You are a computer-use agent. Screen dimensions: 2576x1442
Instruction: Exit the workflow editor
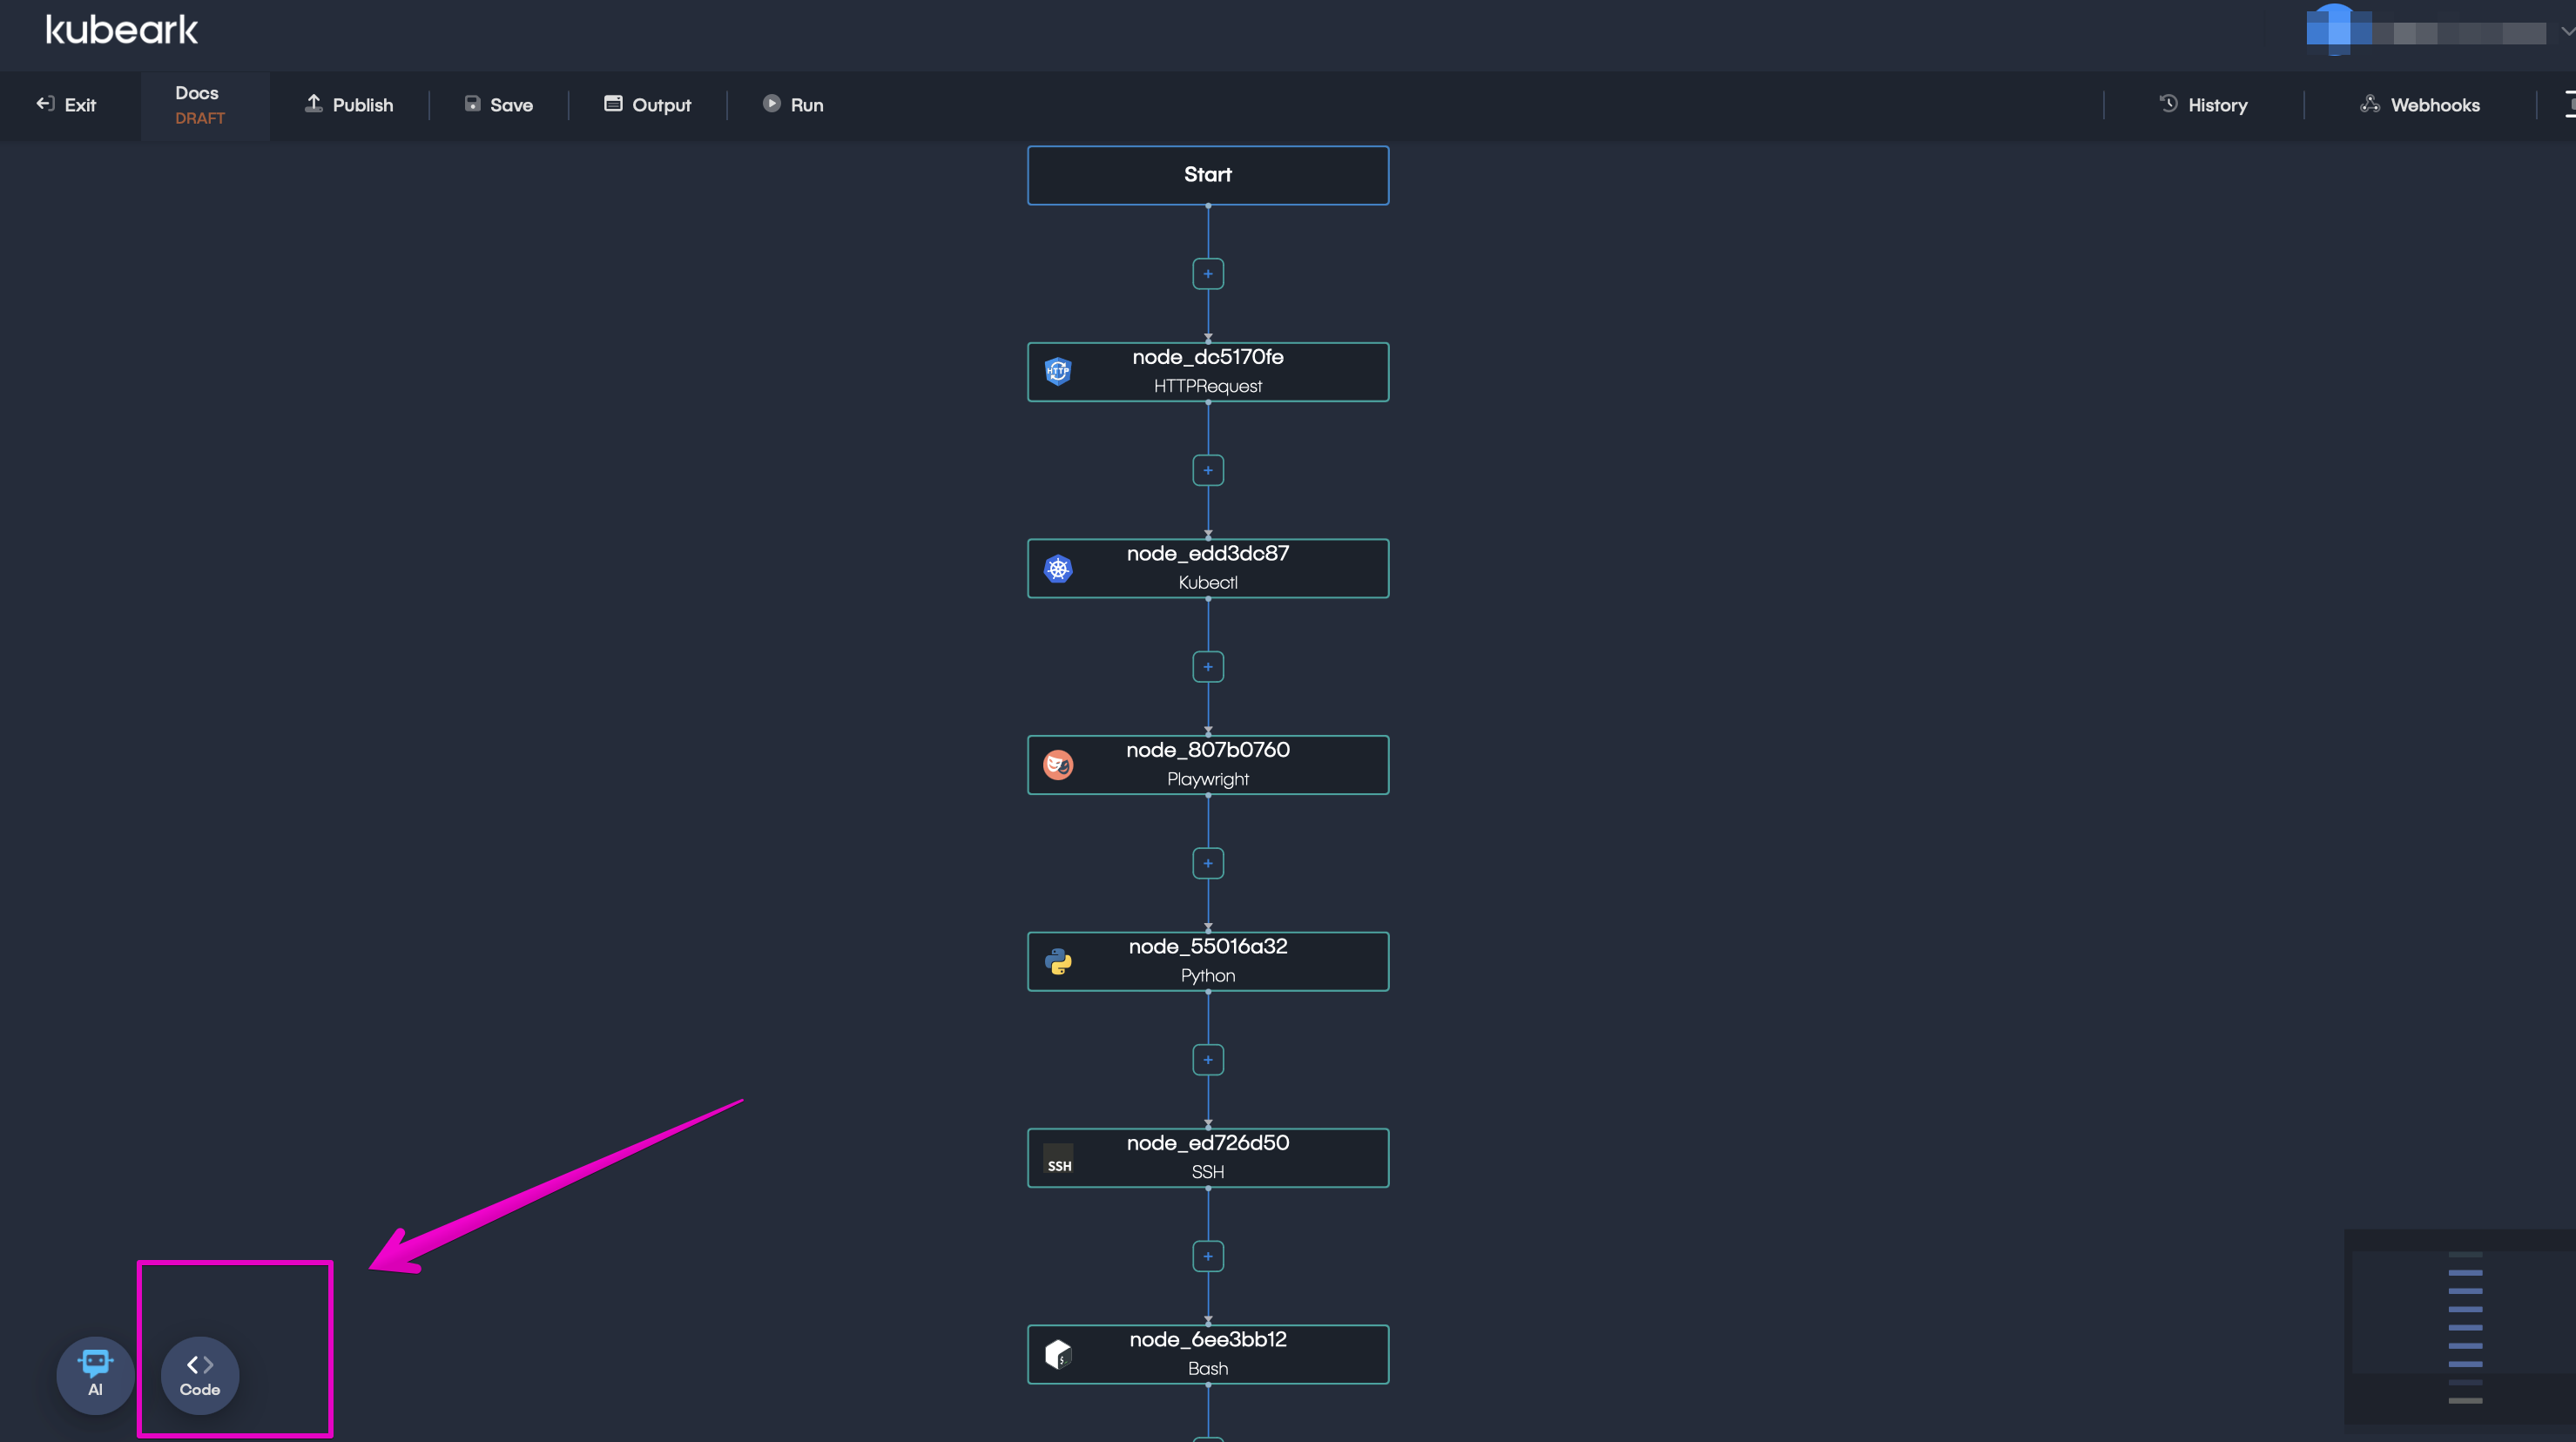[x=66, y=104]
